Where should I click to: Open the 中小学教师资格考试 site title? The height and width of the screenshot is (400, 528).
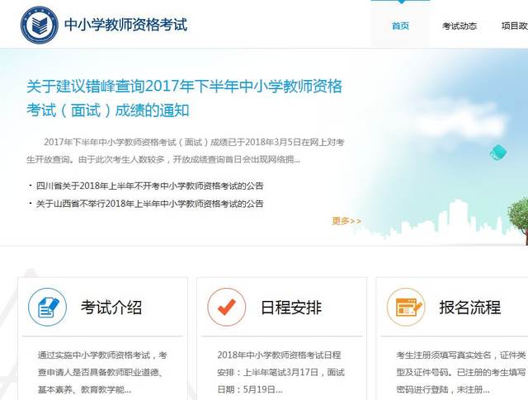125,25
